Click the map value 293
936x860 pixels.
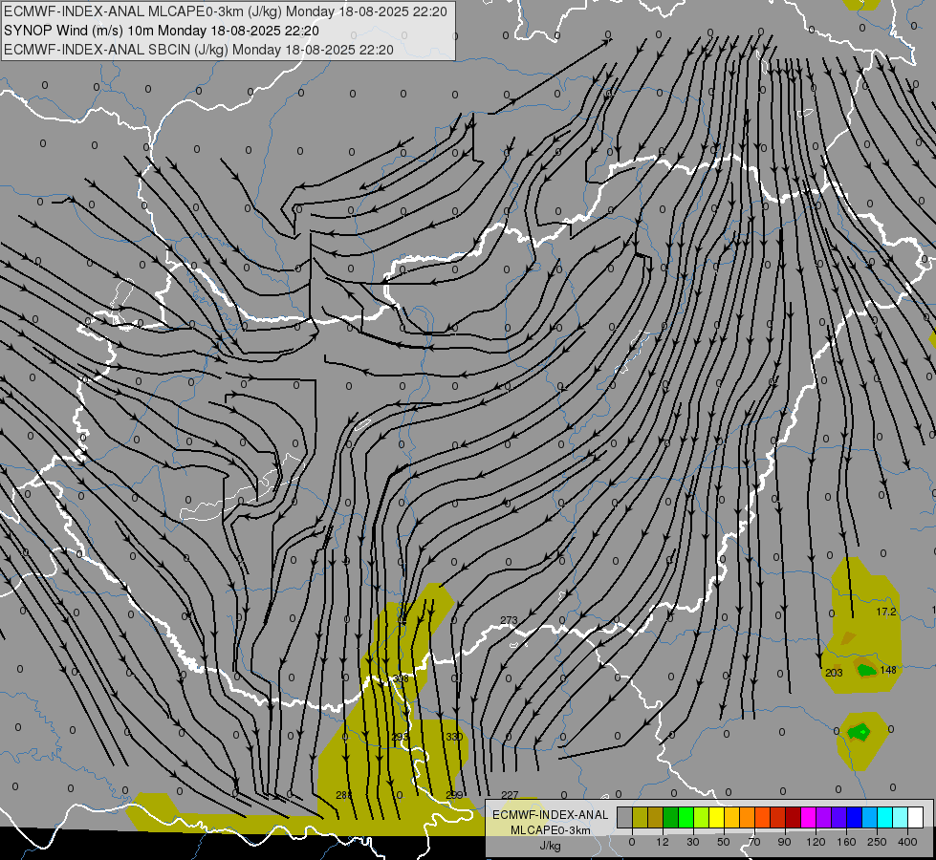coord(400,737)
